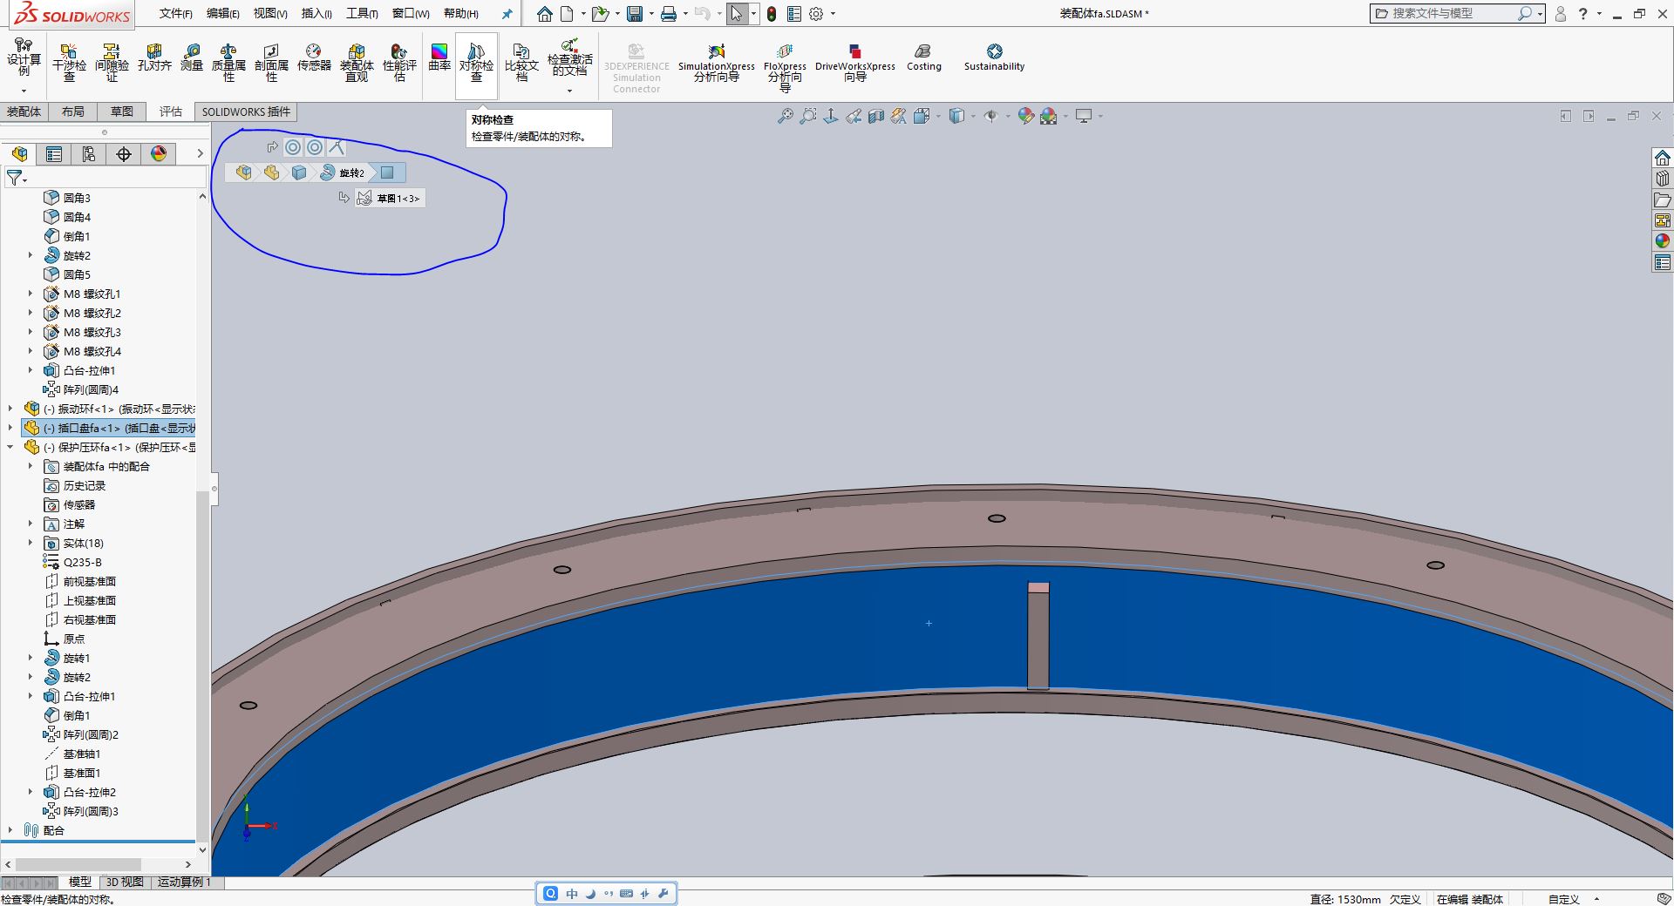Viewport: 1674px width, 906px height.
Task: Switch to the 草图 ribbon tab
Action: (x=122, y=112)
